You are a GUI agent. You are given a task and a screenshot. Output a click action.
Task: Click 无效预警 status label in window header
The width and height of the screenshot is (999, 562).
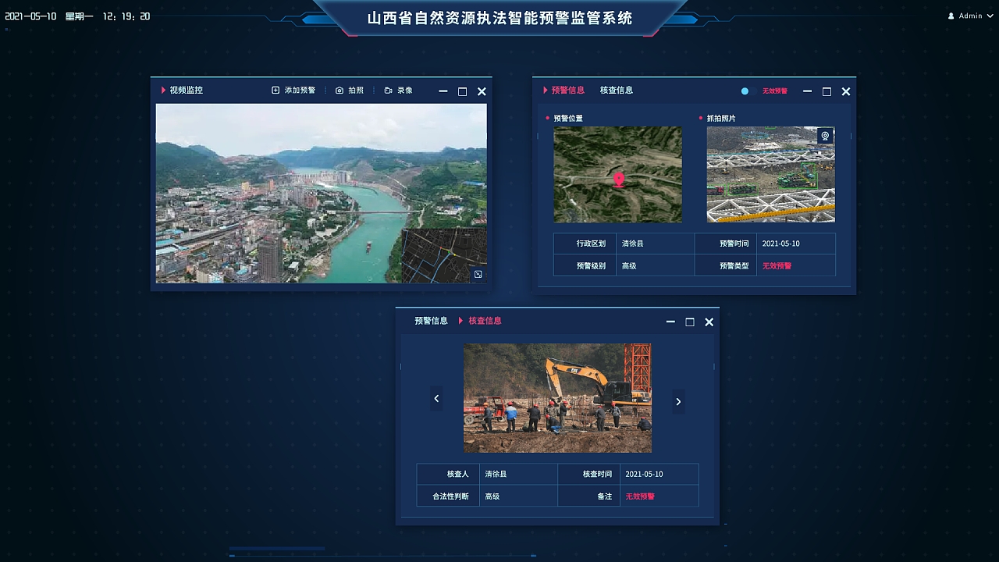(775, 91)
